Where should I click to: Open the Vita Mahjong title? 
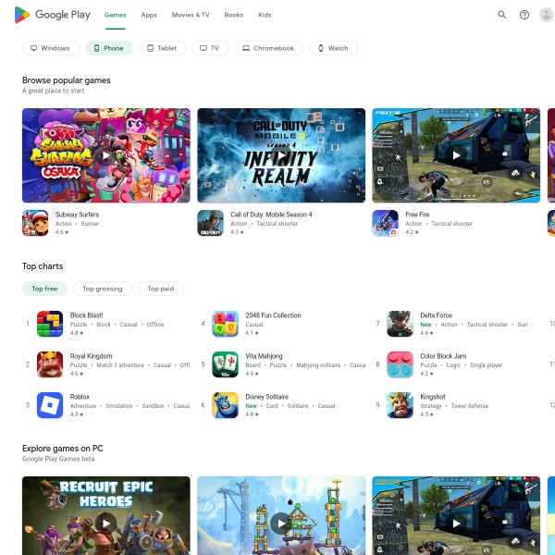[264, 356]
